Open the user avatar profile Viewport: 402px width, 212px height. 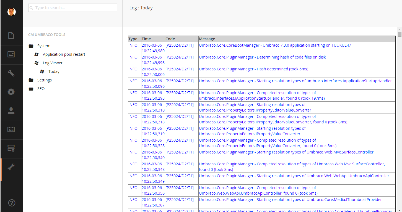pos(11,12)
